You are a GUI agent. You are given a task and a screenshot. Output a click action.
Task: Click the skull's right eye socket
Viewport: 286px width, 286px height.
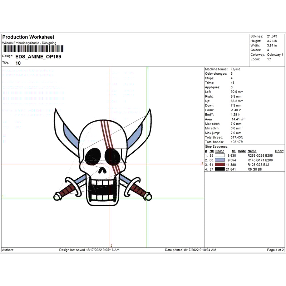[112, 156]
